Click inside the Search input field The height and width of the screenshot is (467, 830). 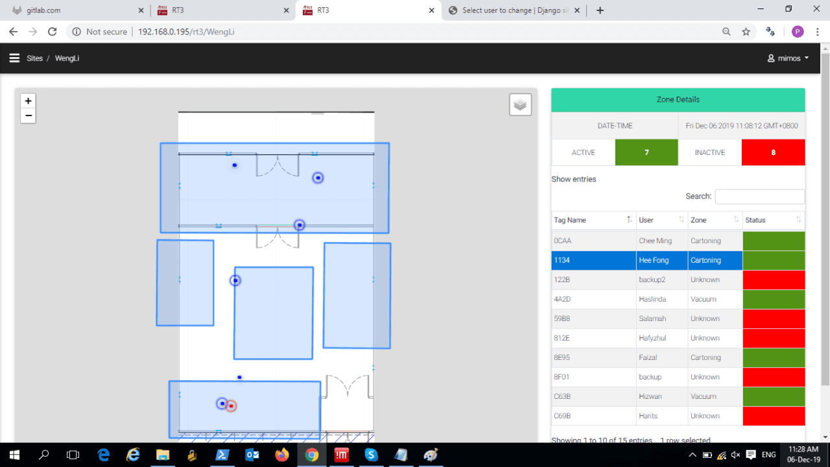(759, 196)
